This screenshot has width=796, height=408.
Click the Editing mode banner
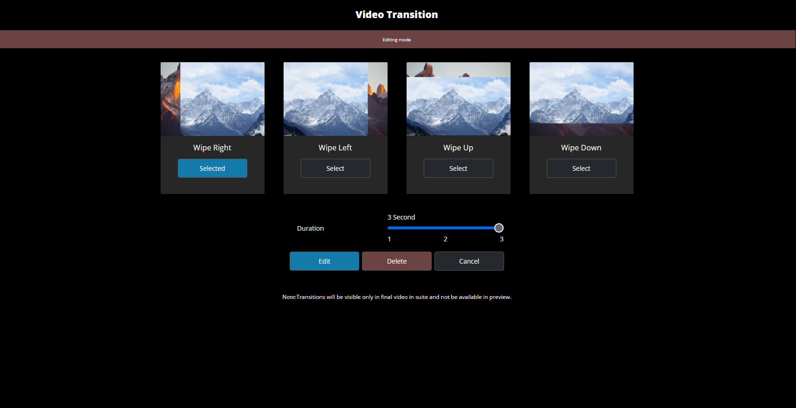coord(396,39)
